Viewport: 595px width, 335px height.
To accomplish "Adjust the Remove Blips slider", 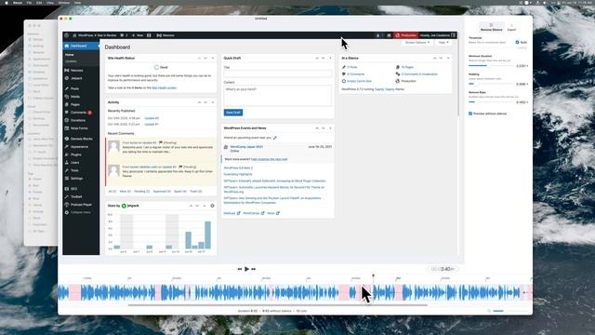I will tap(492, 101).
